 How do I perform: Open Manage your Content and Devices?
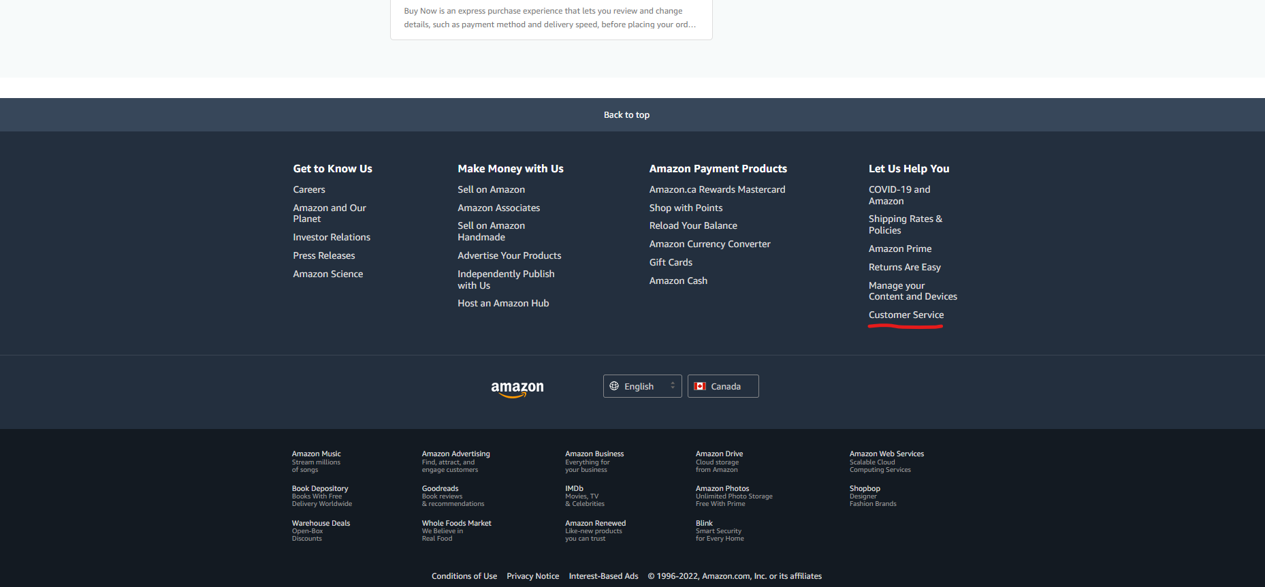(913, 291)
